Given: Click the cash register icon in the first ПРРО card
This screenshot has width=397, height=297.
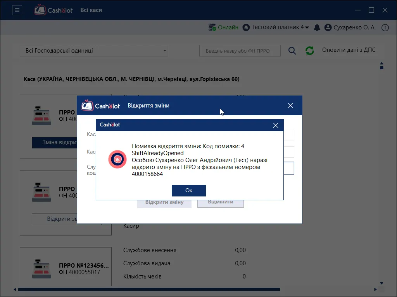Looking at the screenshot, I should (41, 116).
